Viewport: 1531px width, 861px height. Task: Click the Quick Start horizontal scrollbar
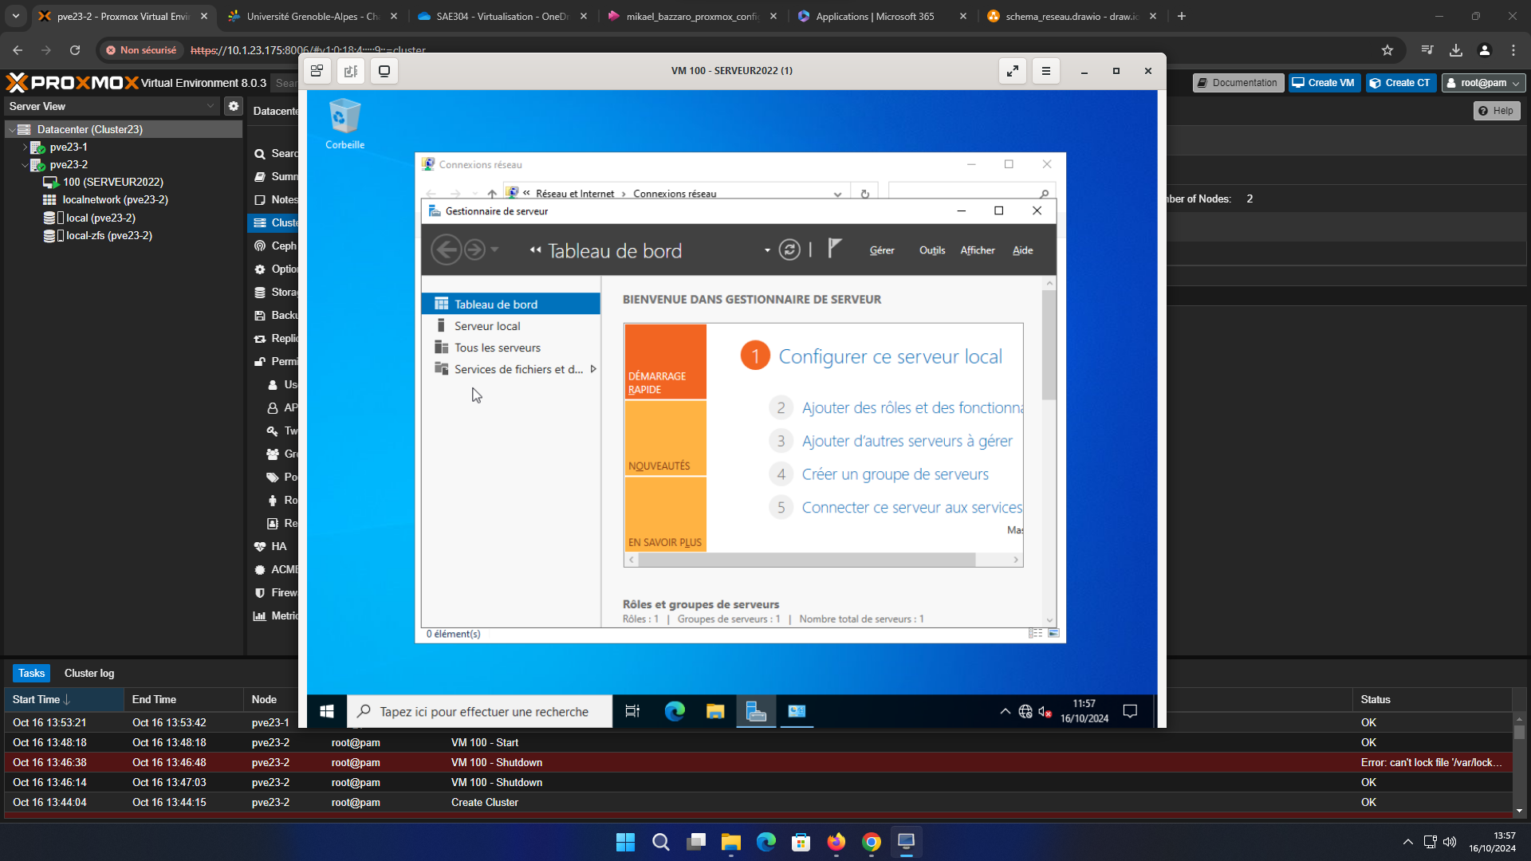805,560
